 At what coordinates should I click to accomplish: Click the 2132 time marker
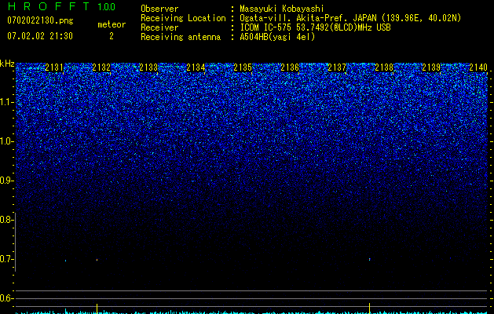point(101,68)
